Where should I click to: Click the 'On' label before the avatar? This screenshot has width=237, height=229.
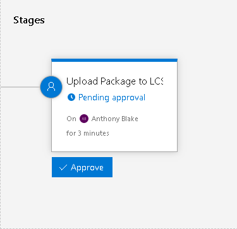coord(71,119)
